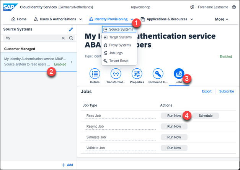Click the Forename Lastname user name

(x=213, y=7)
